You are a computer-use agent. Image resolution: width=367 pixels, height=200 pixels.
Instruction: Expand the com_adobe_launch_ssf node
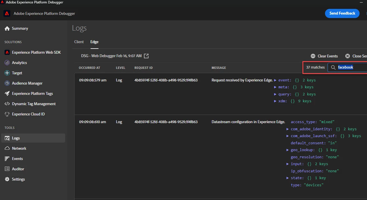click(x=288, y=136)
